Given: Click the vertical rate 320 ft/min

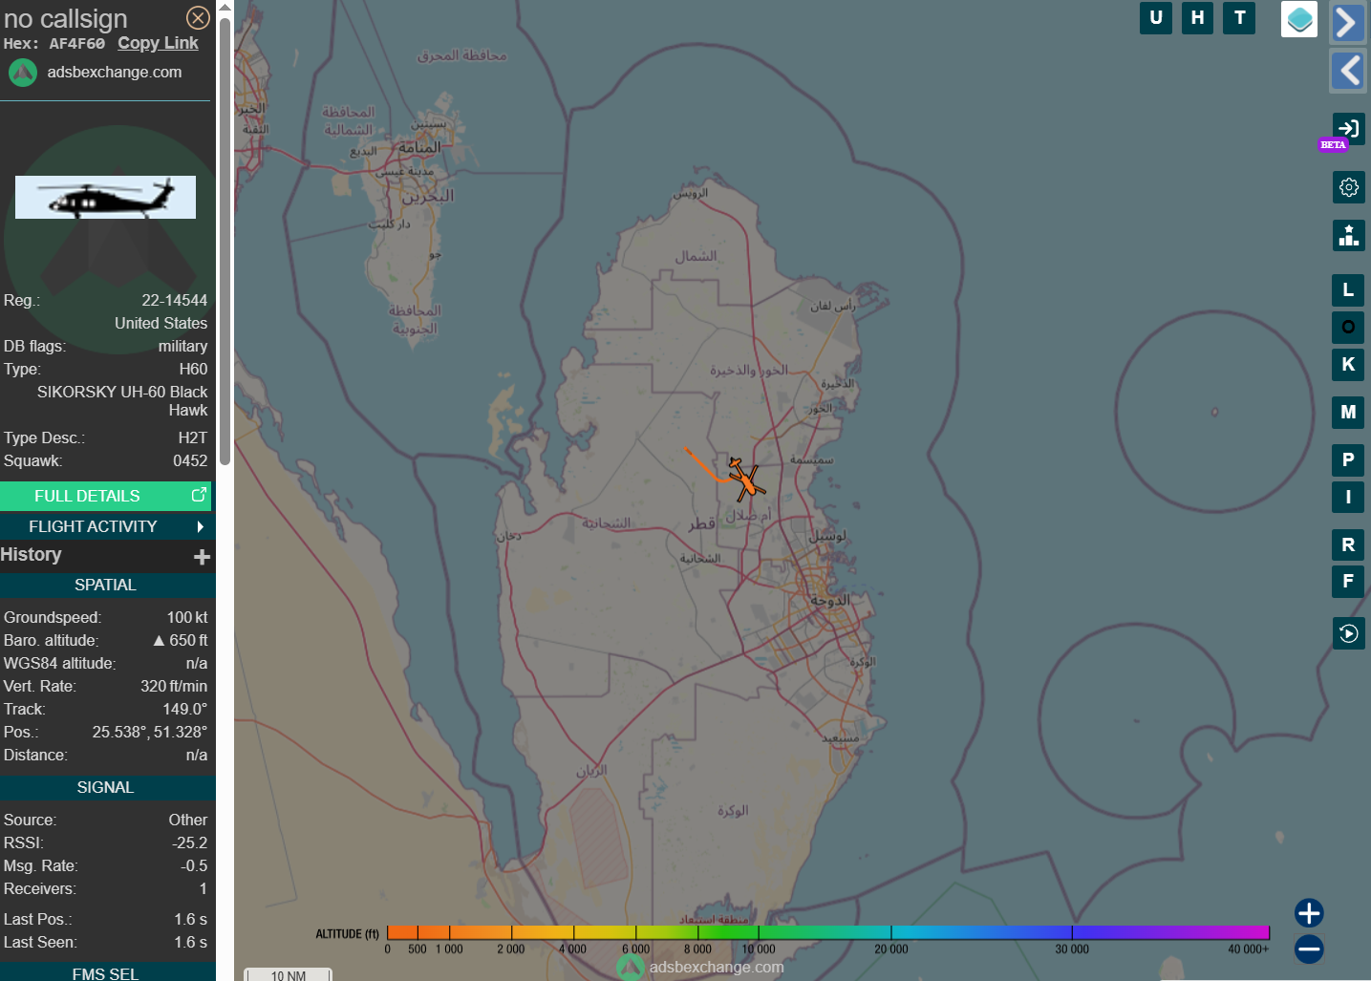Looking at the screenshot, I should coord(174,686).
